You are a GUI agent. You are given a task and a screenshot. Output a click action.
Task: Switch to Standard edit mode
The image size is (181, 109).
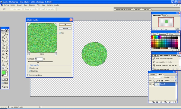tap(3, 79)
